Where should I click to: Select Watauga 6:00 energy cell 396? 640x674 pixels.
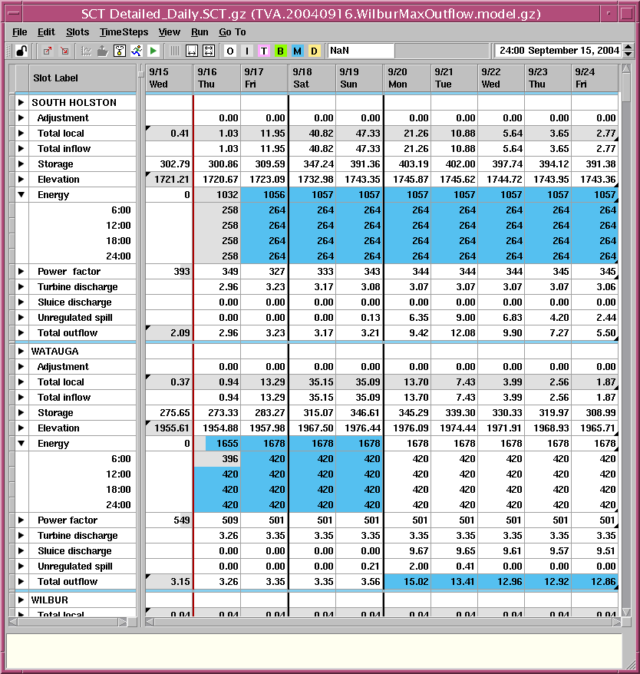click(217, 459)
